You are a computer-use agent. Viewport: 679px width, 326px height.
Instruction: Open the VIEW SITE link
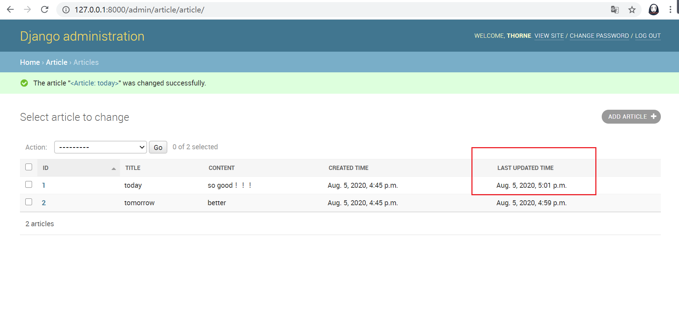click(x=549, y=36)
